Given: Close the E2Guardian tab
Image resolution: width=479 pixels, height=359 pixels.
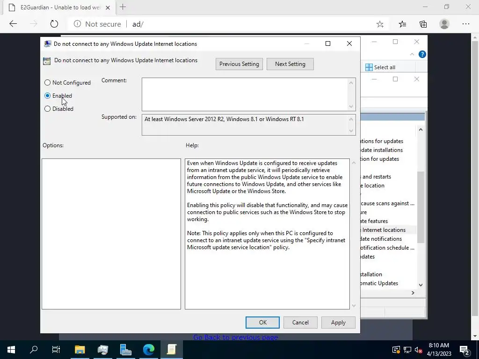Looking at the screenshot, I should tap(108, 7).
